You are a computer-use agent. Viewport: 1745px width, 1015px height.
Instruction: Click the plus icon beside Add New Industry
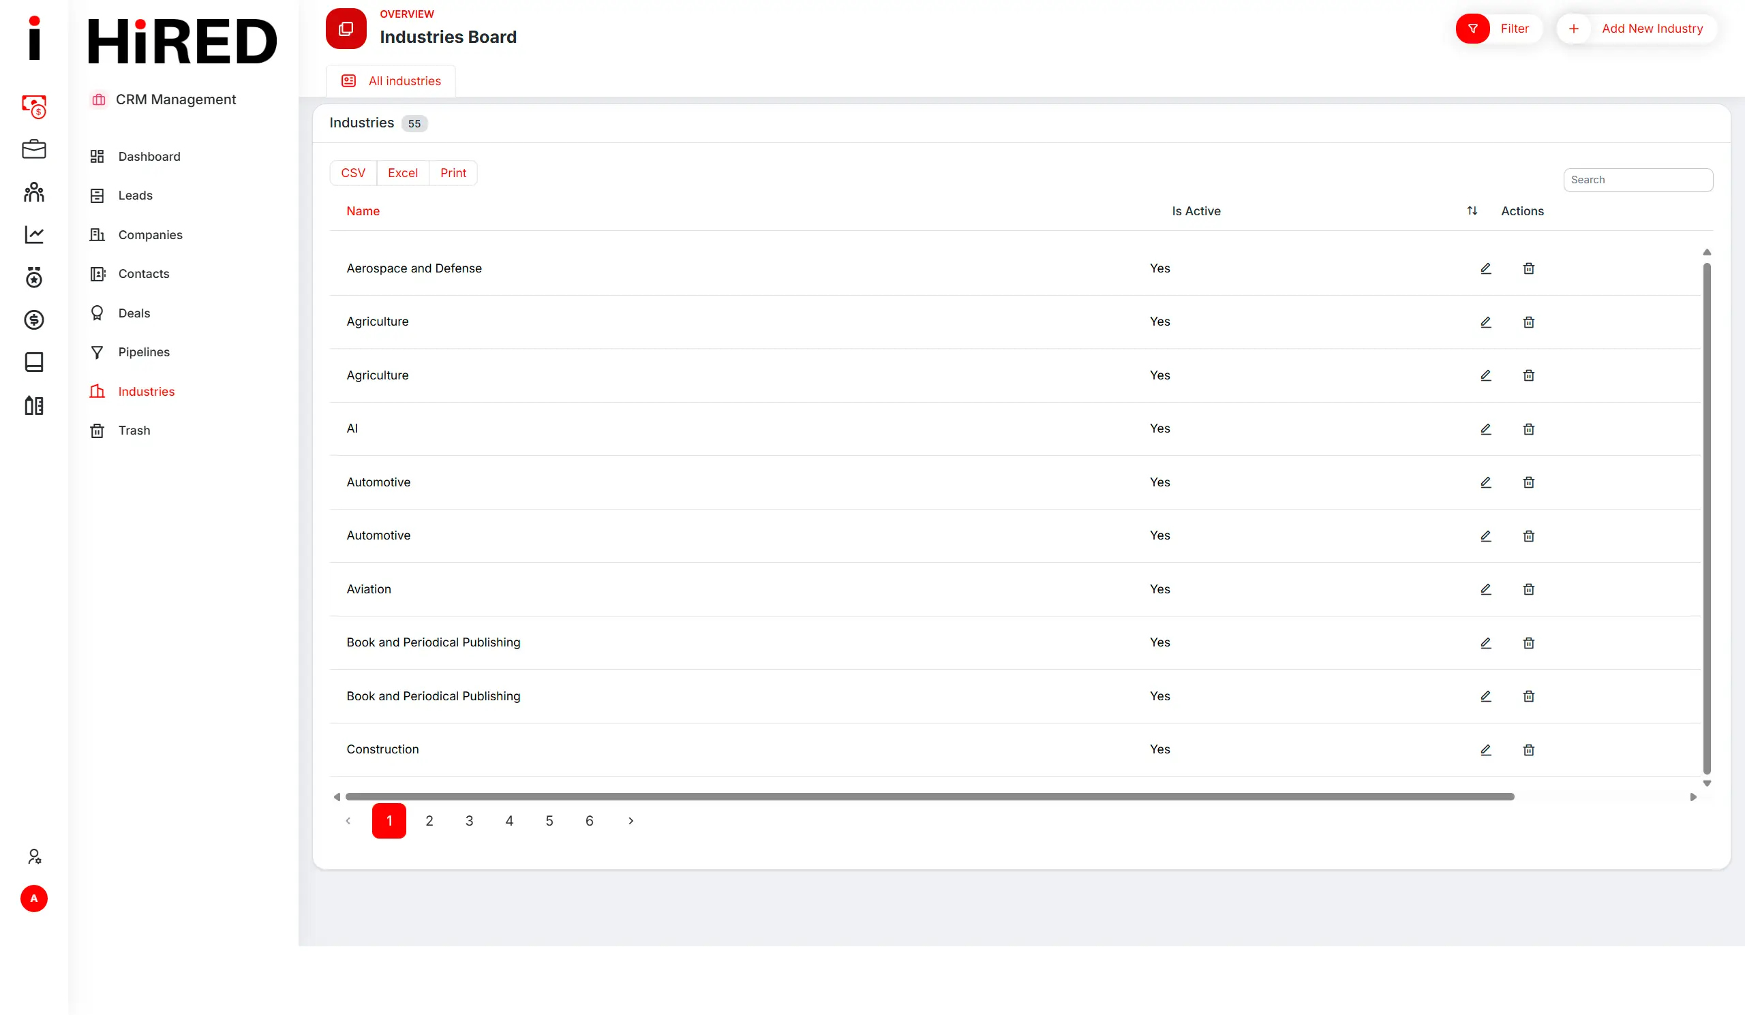[x=1573, y=29]
